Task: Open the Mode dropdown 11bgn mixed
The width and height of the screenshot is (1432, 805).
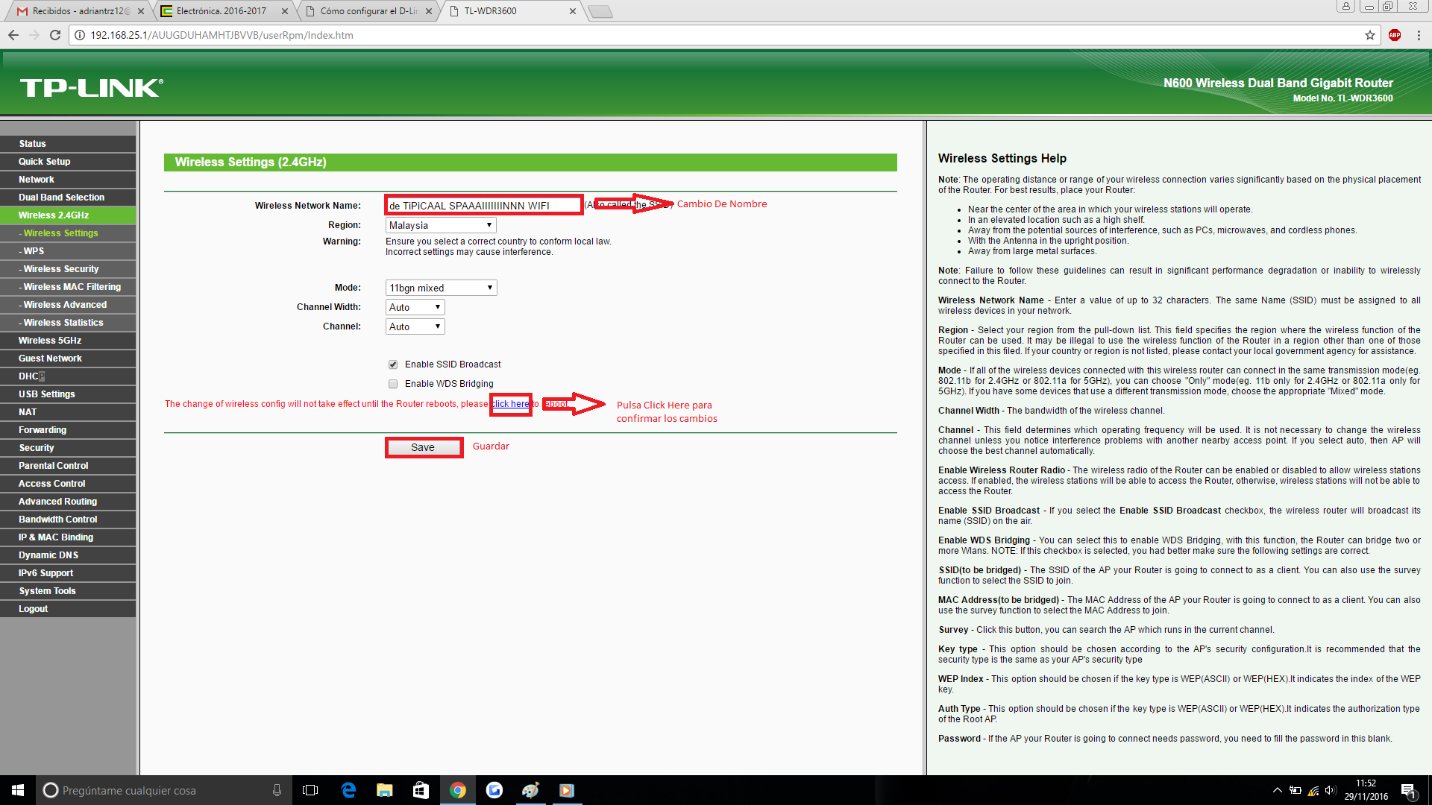Action: [x=441, y=288]
